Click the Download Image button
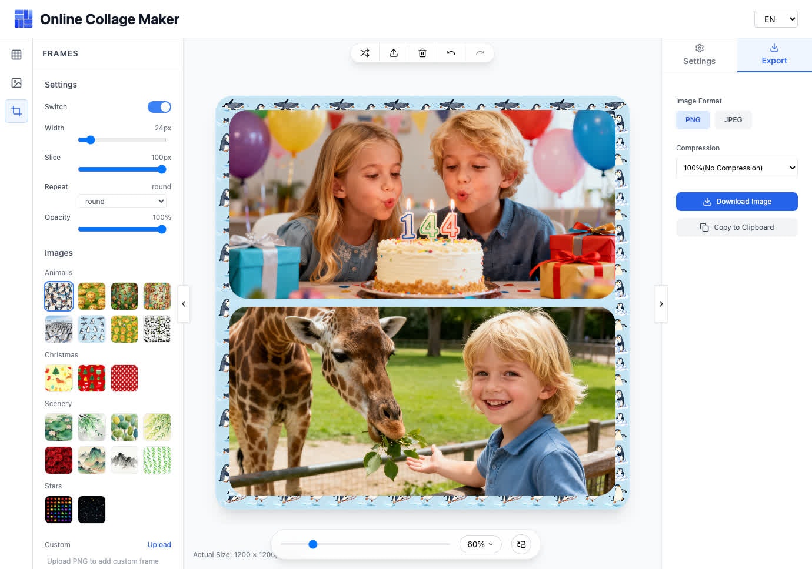Image resolution: width=812 pixels, height=569 pixels. [x=737, y=201]
